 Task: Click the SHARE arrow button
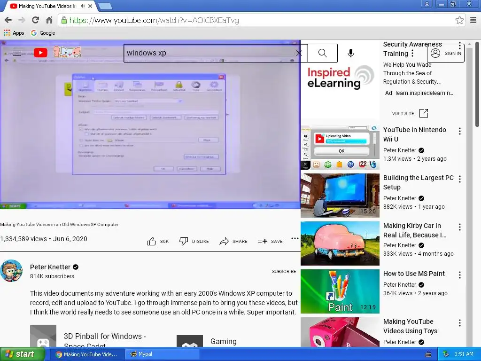pos(233,241)
